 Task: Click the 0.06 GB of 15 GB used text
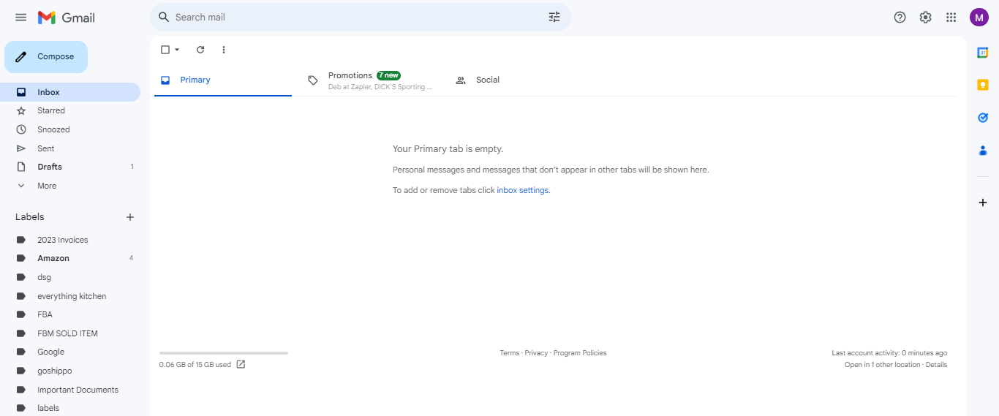coord(195,365)
